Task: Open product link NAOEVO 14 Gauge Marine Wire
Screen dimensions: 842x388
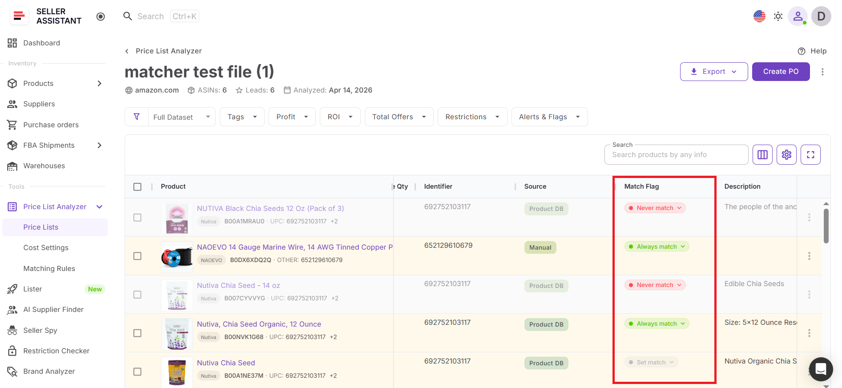Action: tap(295, 247)
